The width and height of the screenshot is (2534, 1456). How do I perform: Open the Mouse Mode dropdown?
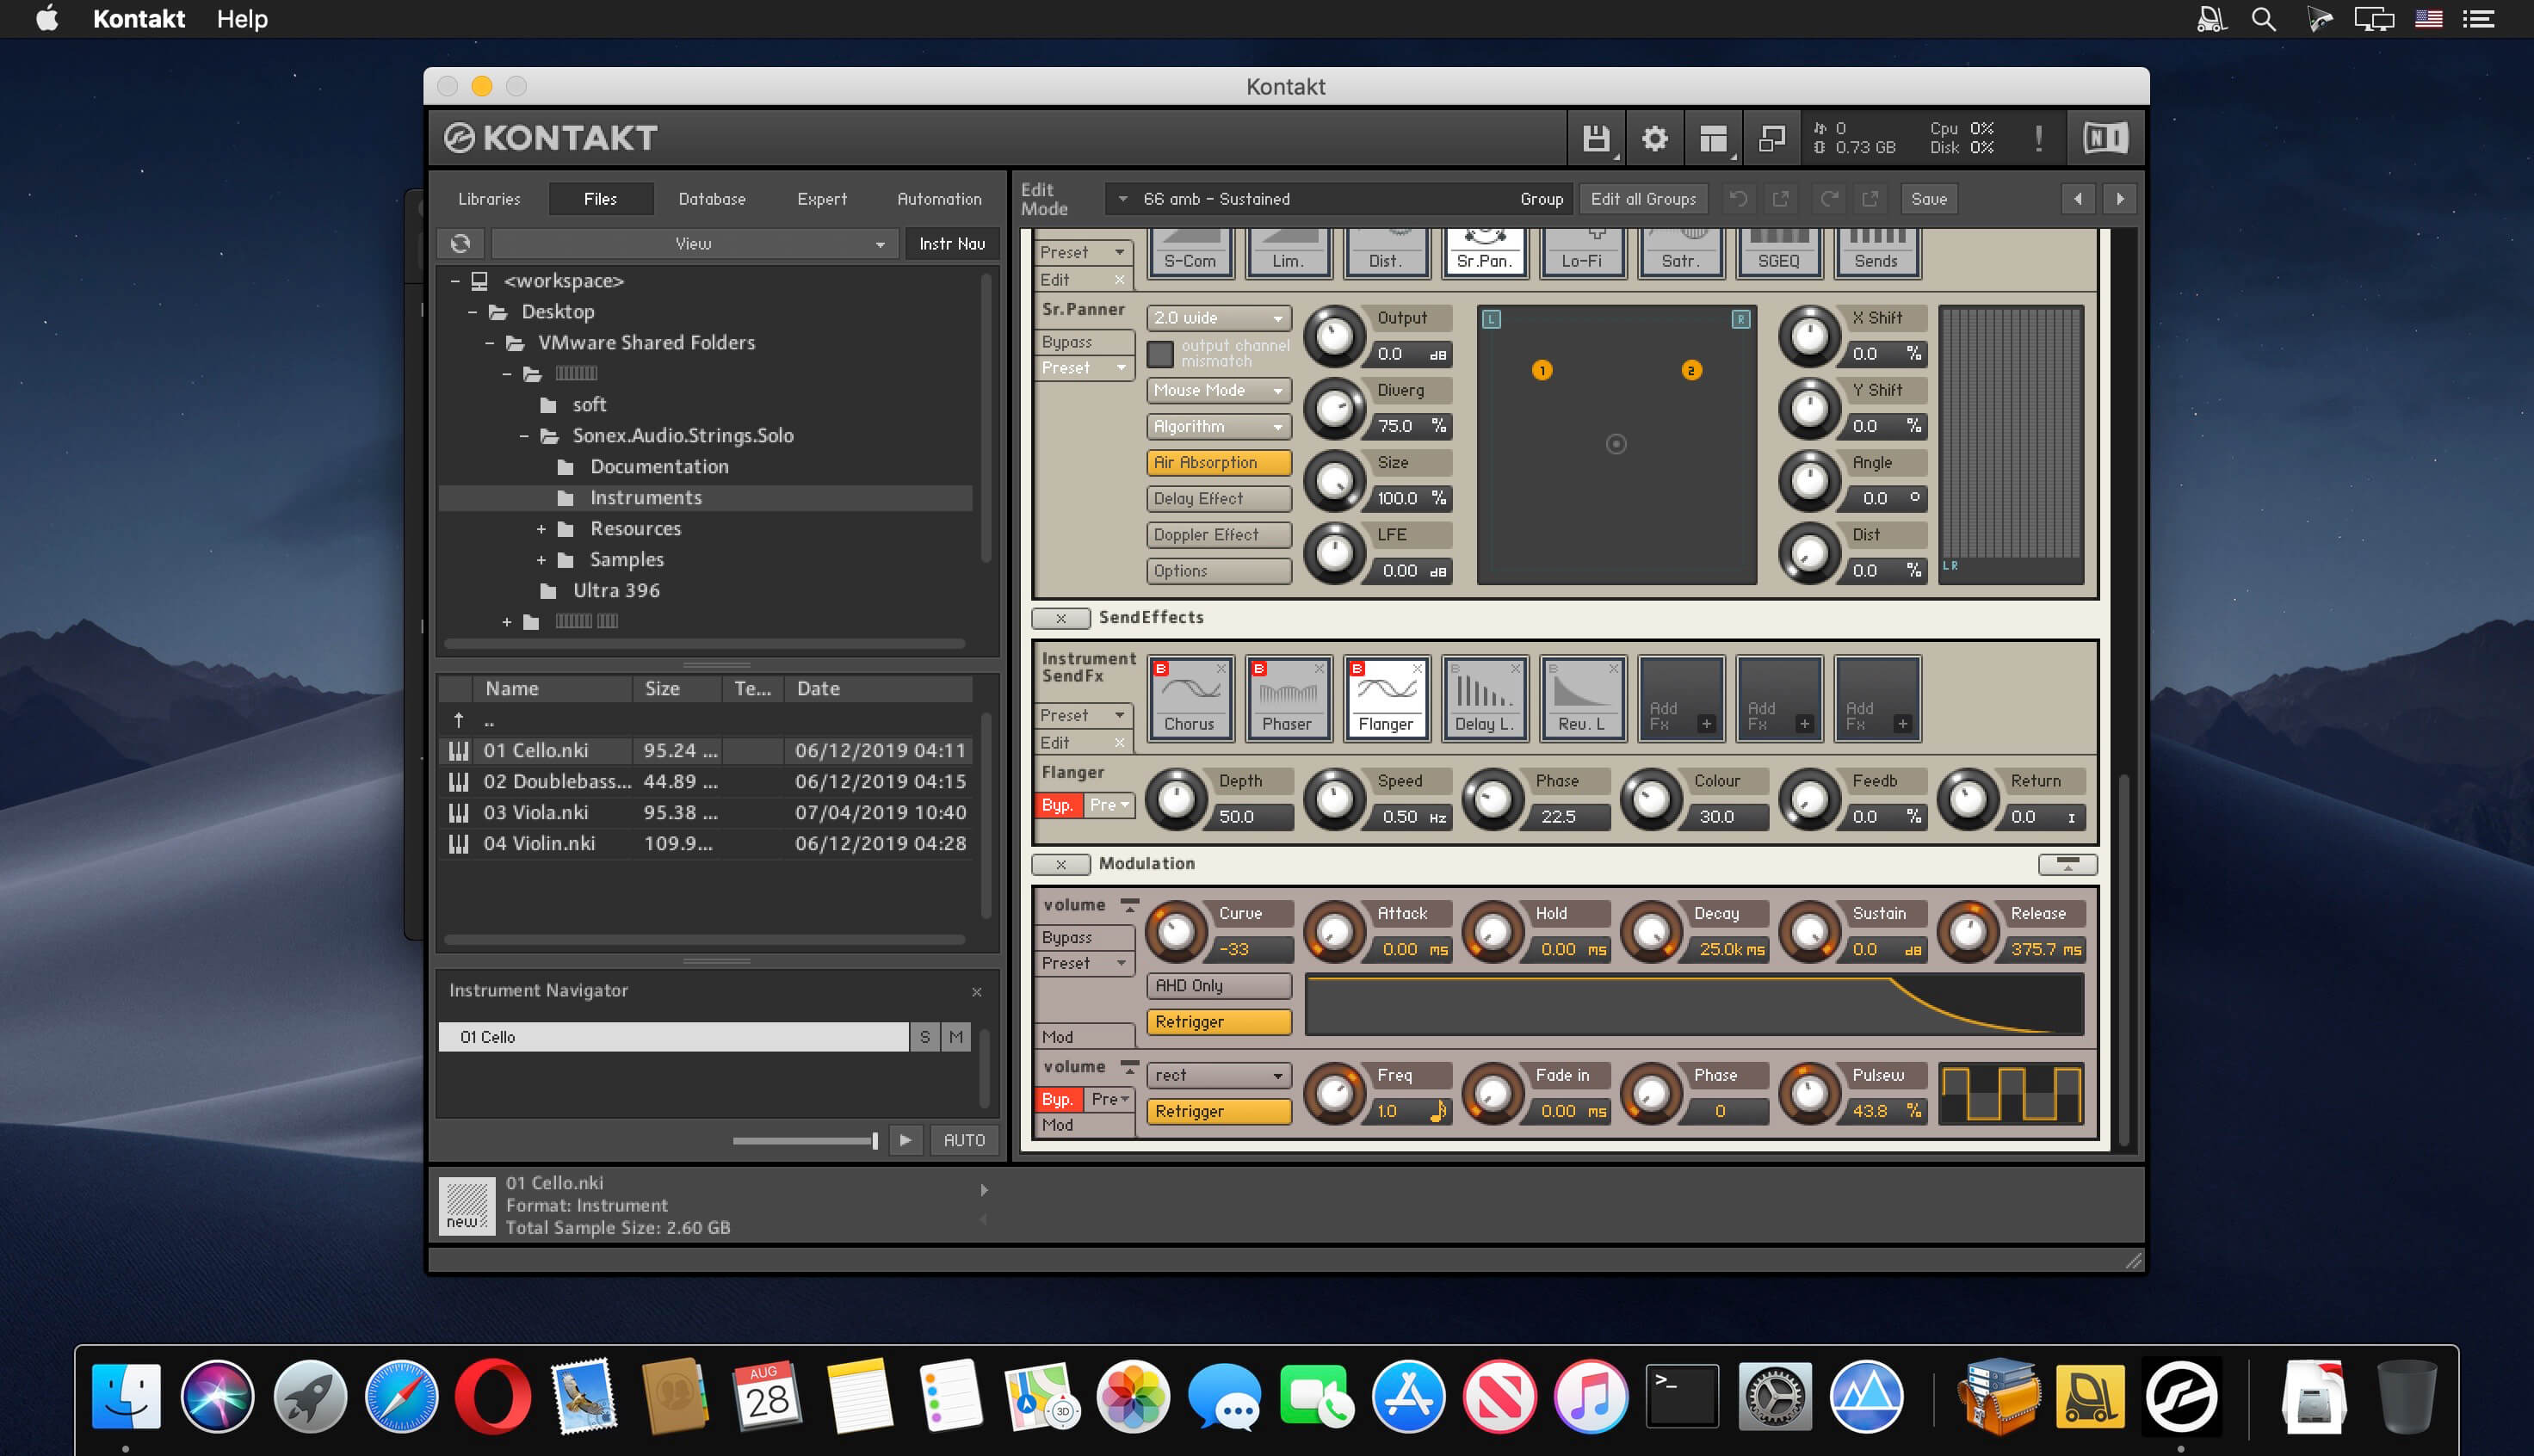1218,390
